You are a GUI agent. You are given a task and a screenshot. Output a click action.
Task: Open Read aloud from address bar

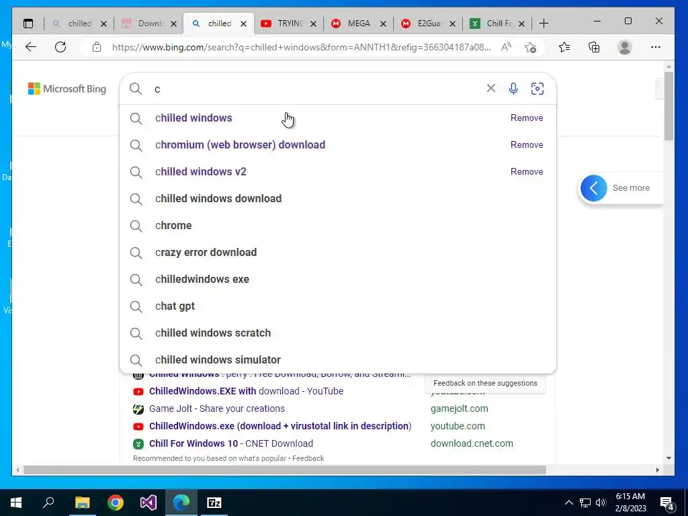click(506, 47)
